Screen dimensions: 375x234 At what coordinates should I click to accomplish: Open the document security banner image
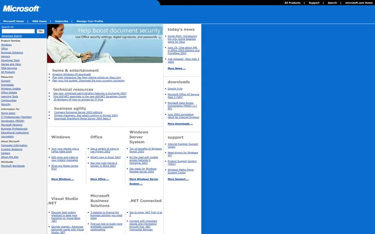click(105, 43)
